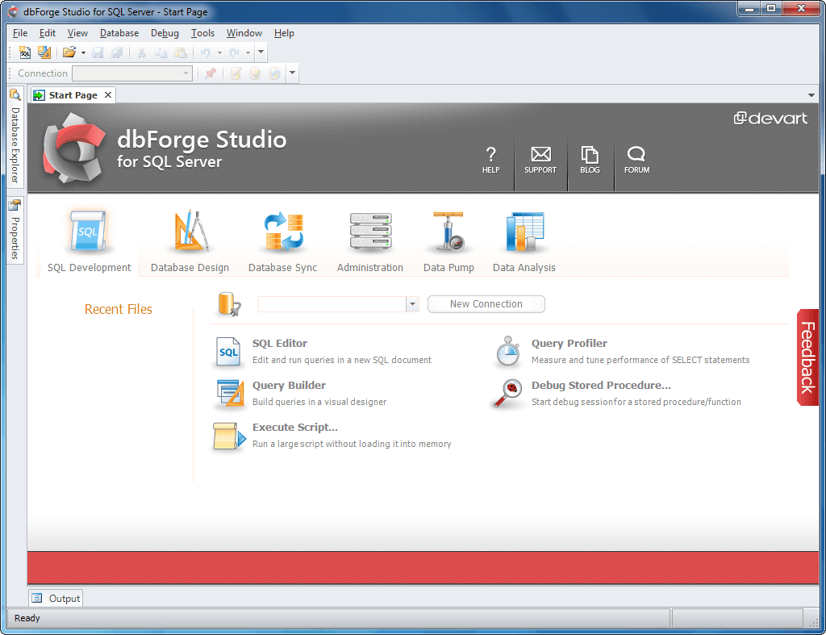This screenshot has height=635, width=826.
Task: Open the Database menu
Action: click(119, 32)
